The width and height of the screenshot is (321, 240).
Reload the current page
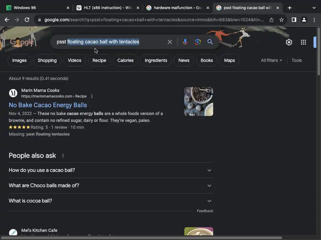(27, 20)
